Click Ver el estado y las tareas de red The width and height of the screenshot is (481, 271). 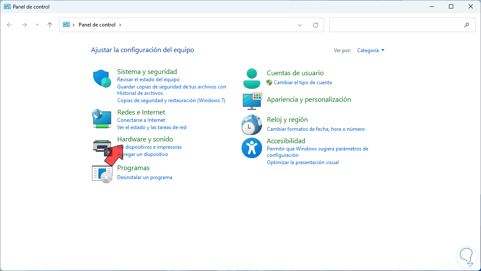151,127
